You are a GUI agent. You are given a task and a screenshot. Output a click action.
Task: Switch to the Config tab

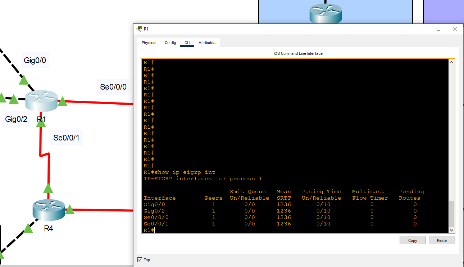(x=170, y=43)
